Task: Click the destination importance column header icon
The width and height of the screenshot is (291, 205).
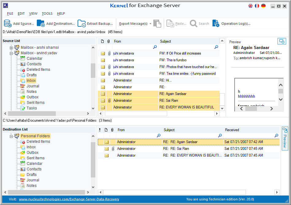Action: click(x=100, y=130)
